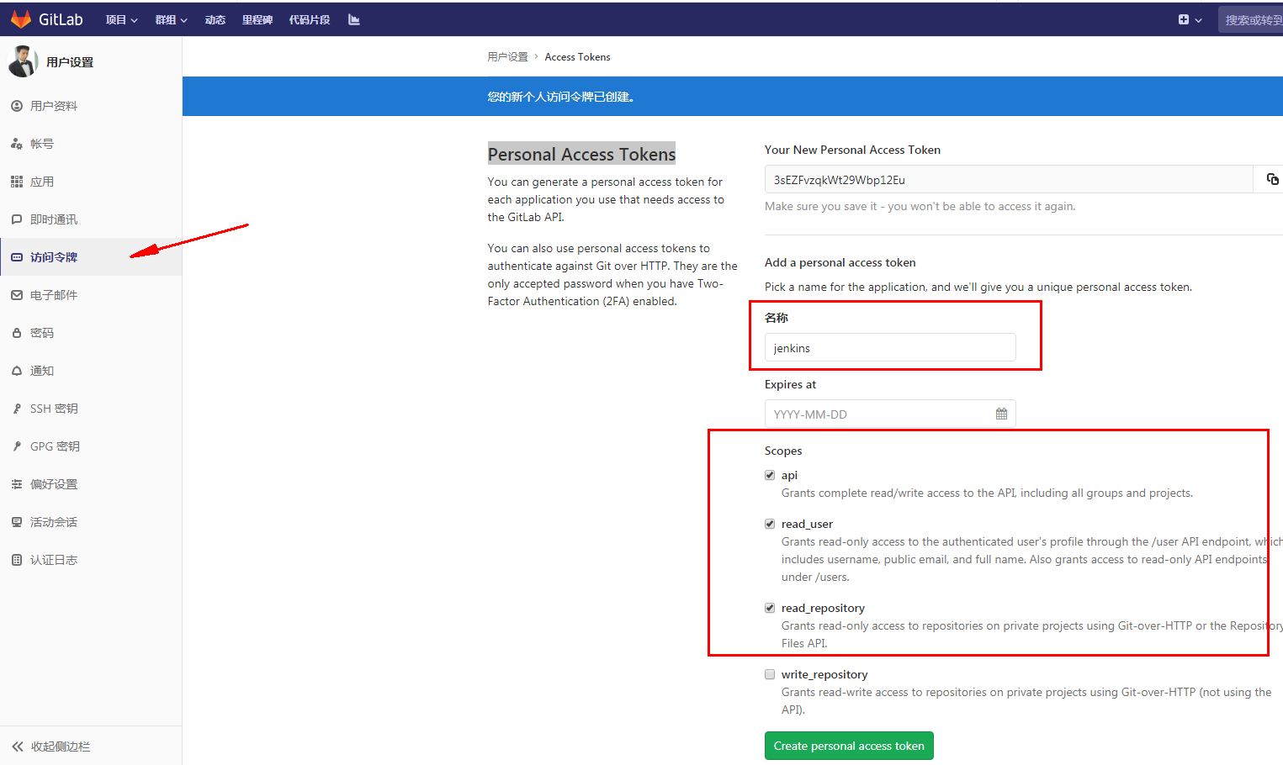Open the calendar picker icon
The height and width of the screenshot is (765, 1283).
tap(1001, 414)
